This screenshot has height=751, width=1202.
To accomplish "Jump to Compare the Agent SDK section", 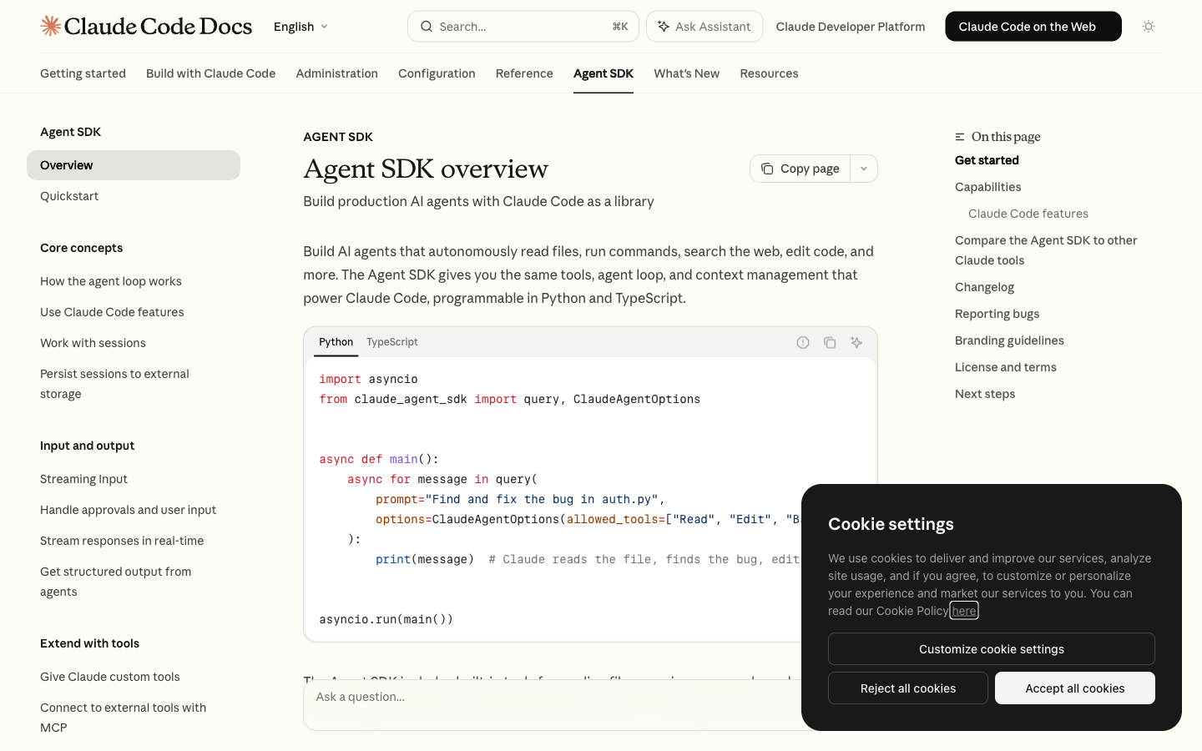I will click(x=1046, y=250).
